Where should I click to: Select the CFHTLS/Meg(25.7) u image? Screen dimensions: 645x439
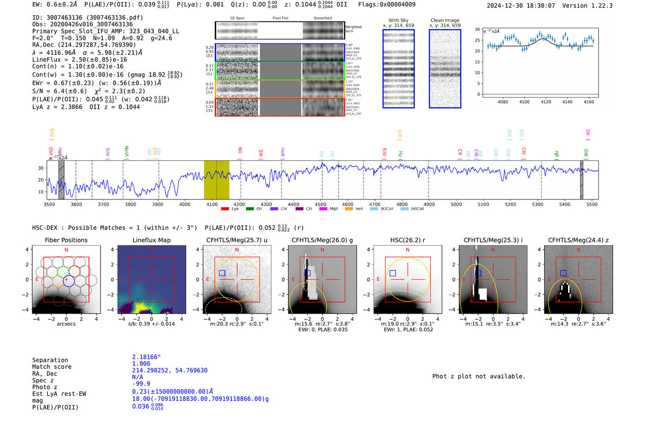coord(237,280)
